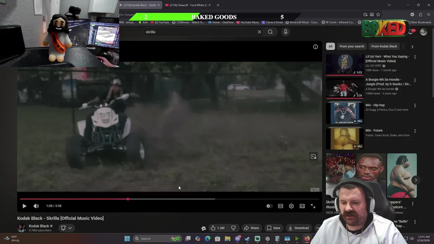Select the From your search chip
This screenshot has width=434, height=244.
(x=352, y=46)
